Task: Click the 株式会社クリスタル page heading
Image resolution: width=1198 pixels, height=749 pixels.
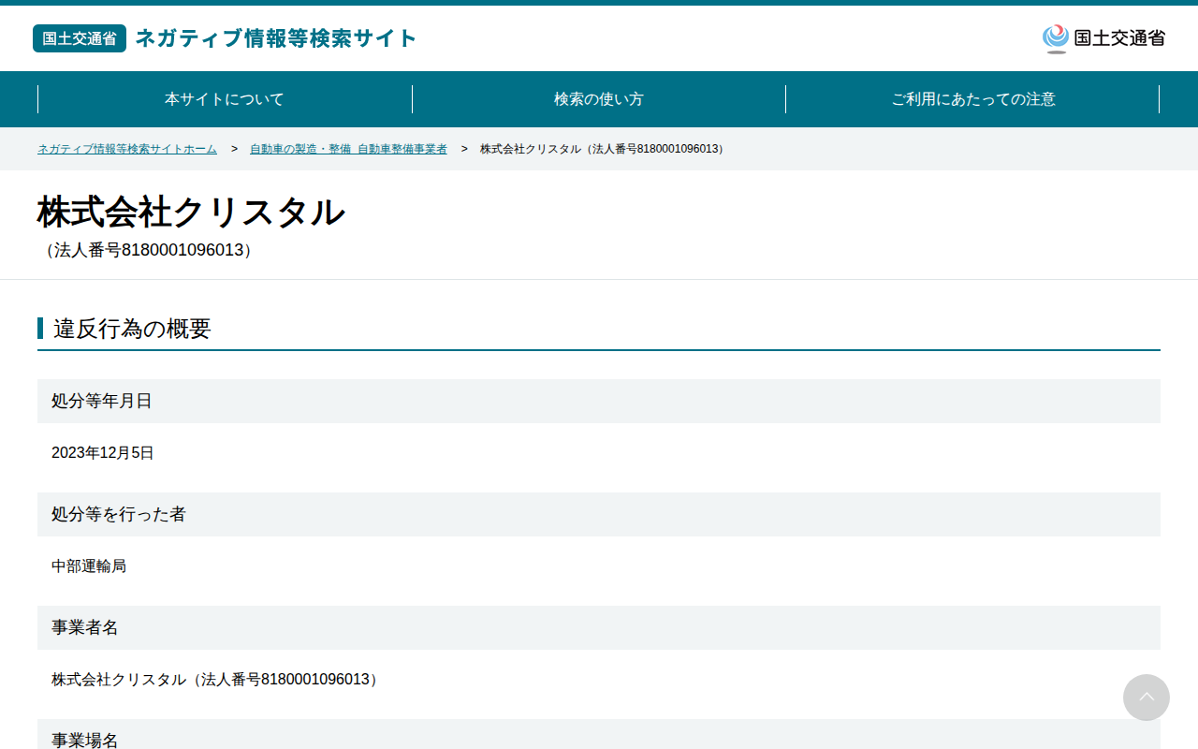Action: point(191,213)
